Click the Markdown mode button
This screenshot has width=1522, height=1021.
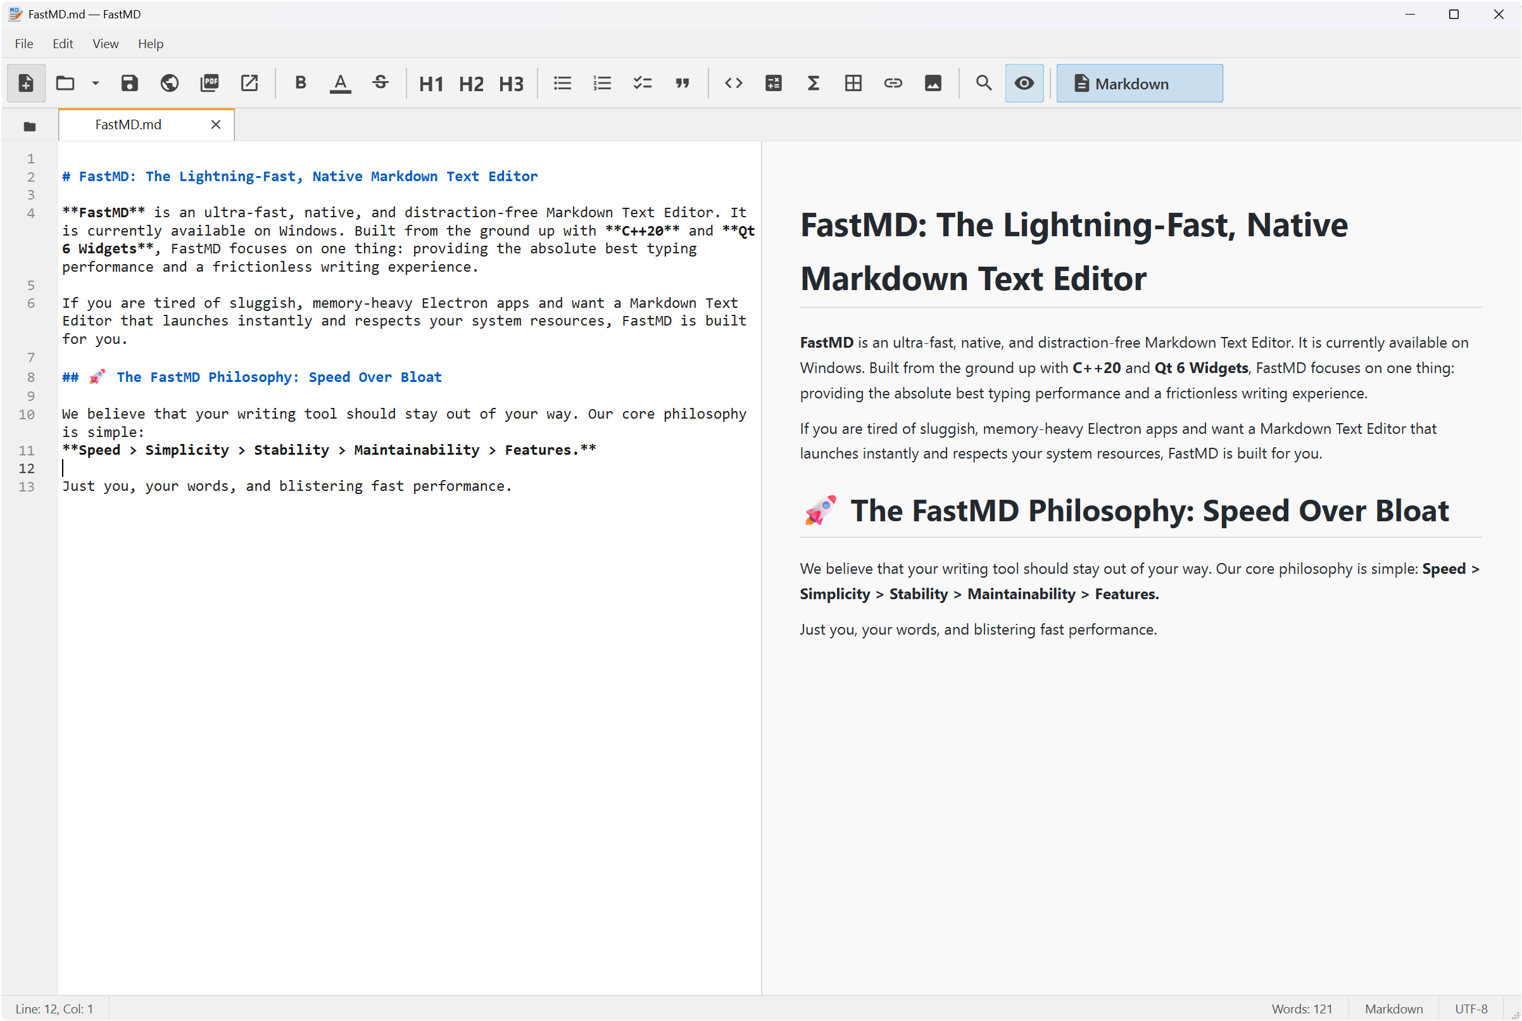click(x=1140, y=84)
